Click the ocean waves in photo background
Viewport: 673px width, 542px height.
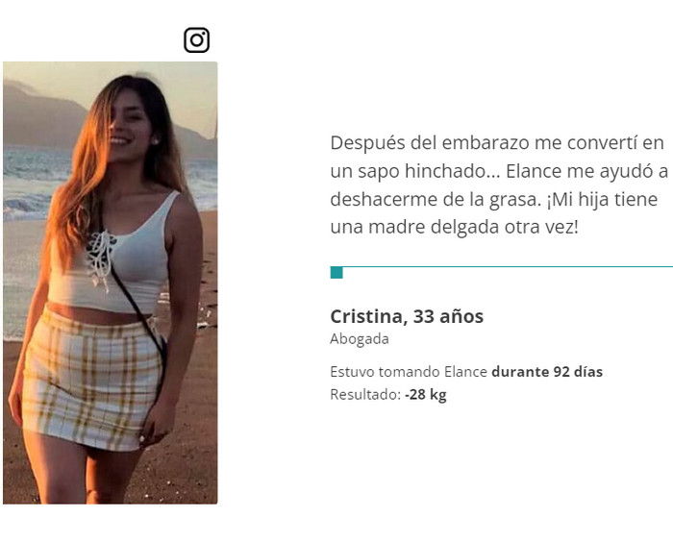[26, 185]
